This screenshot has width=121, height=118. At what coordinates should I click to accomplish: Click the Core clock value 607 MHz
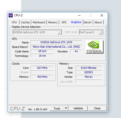[x=42, y=68]
